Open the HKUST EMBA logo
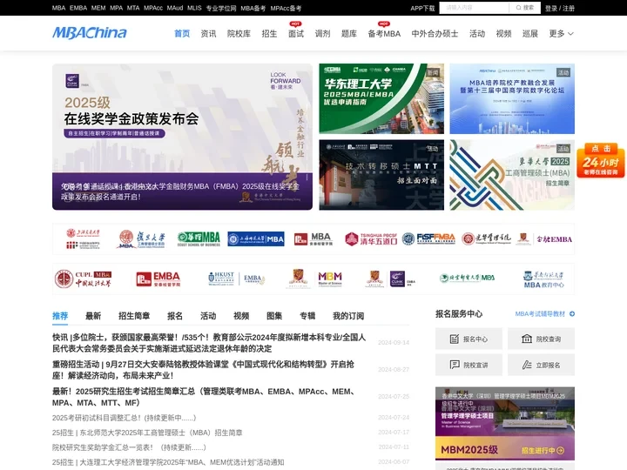This screenshot has height=470, width=627. point(236,279)
